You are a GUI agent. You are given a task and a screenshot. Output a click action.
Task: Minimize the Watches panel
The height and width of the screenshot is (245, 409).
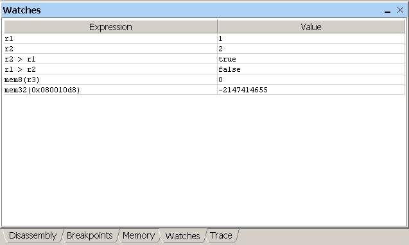(387, 10)
